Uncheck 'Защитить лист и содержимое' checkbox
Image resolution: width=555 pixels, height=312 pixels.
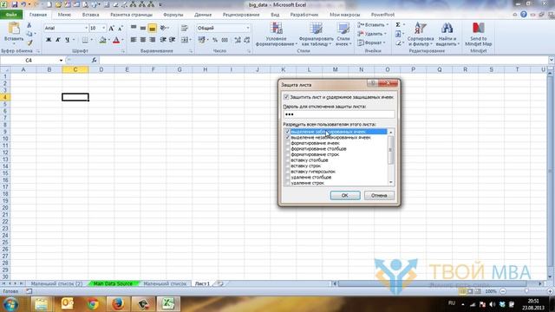(286, 97)
